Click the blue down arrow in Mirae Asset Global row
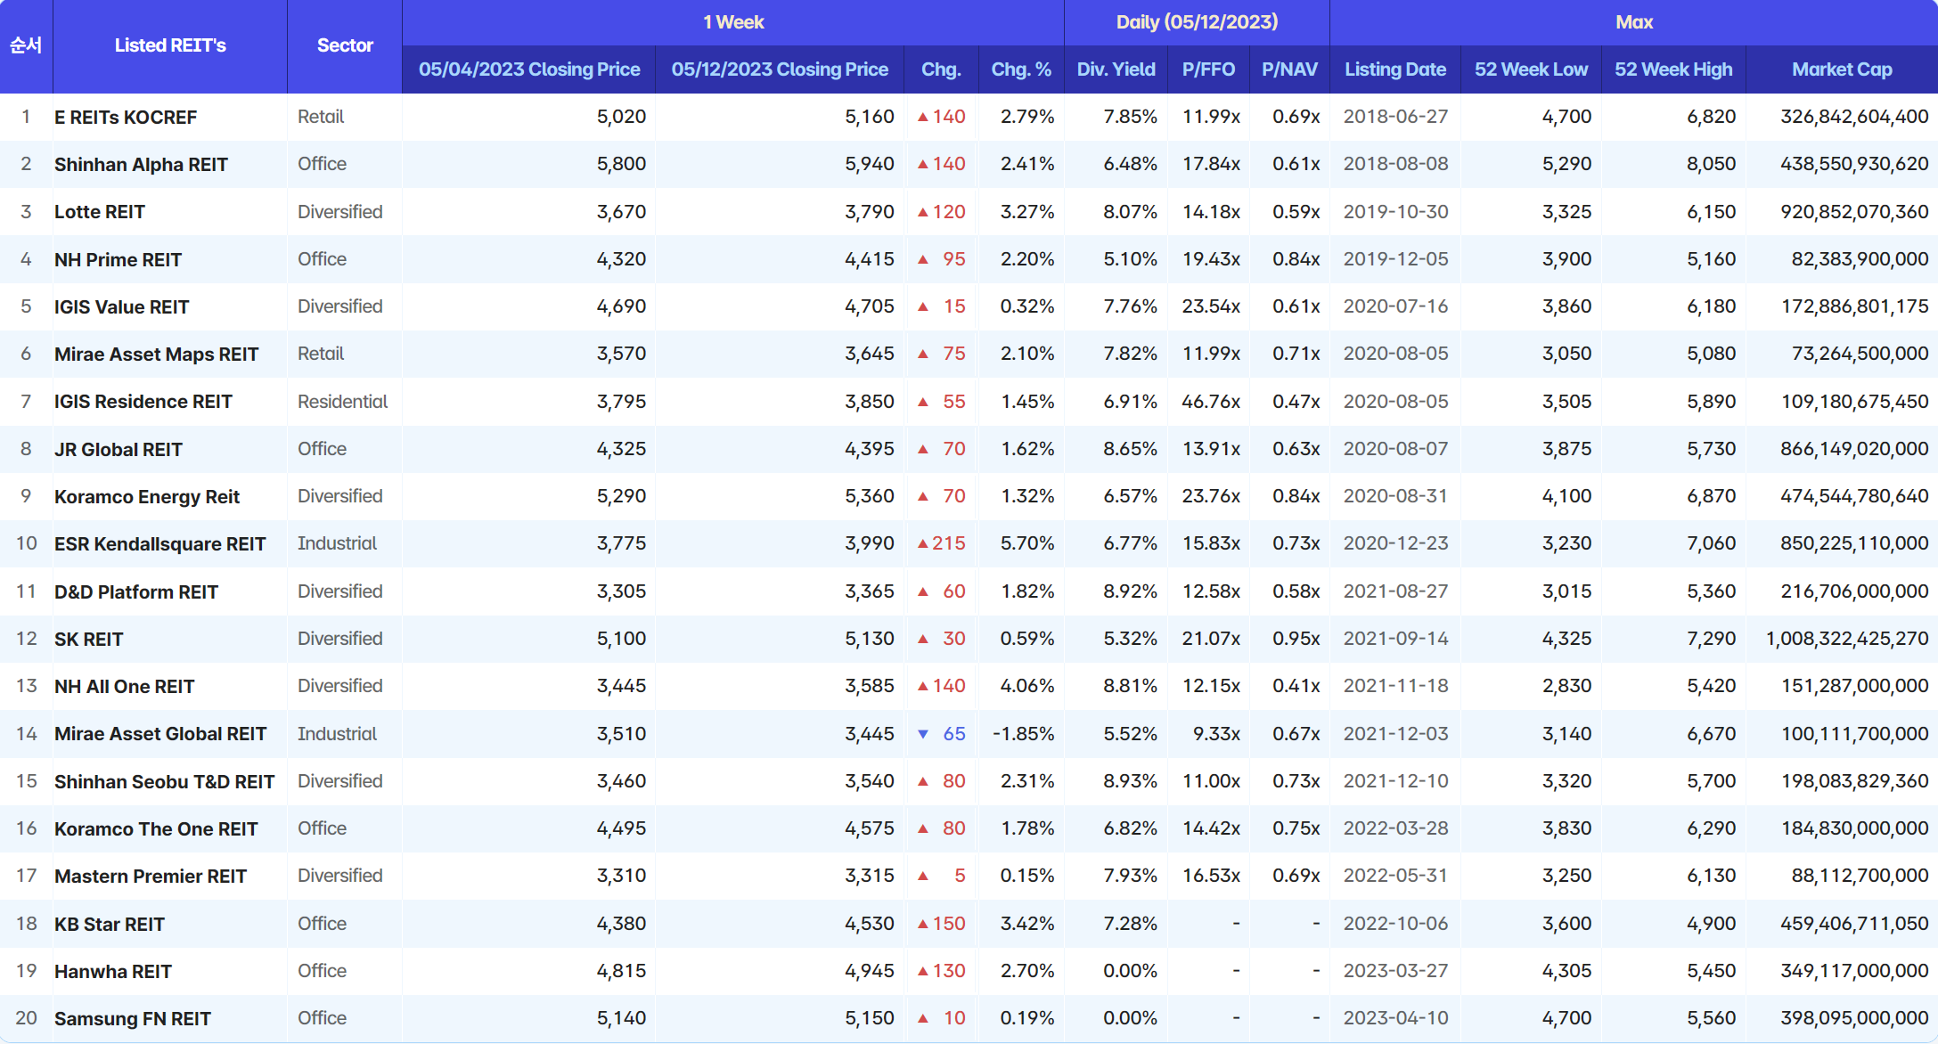The height and width of the screenshot is (1044, 1938). tap(923, 734)
